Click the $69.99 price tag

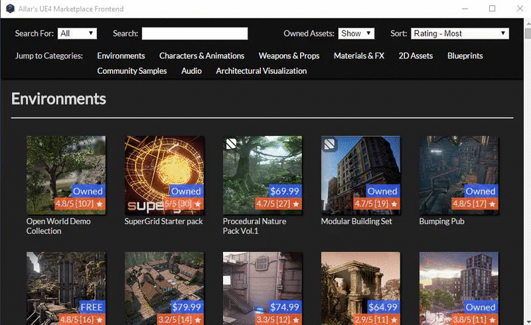[x=285, y=191]
